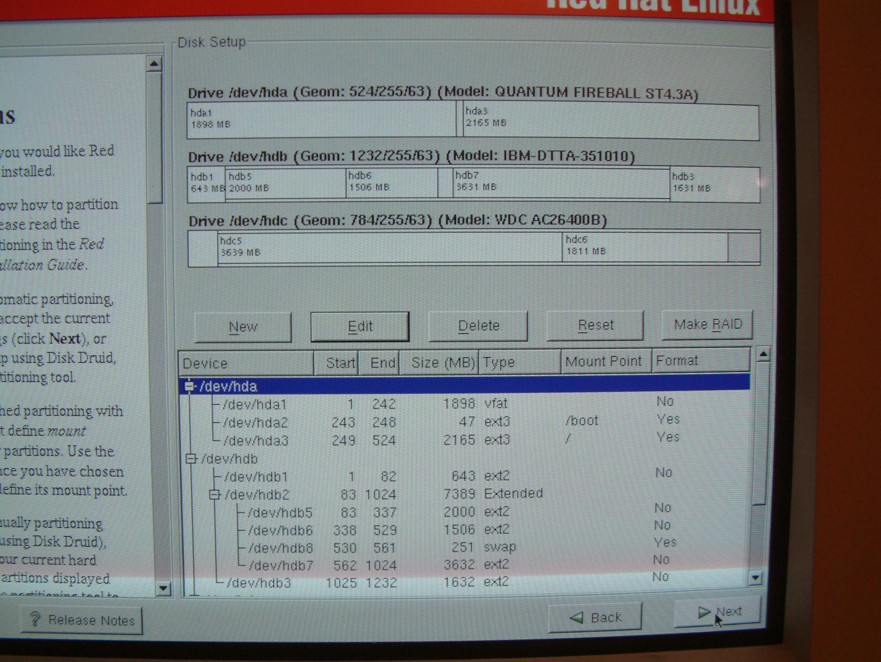Click the partition table vertical scrollbar thumb

click(760, 433)
